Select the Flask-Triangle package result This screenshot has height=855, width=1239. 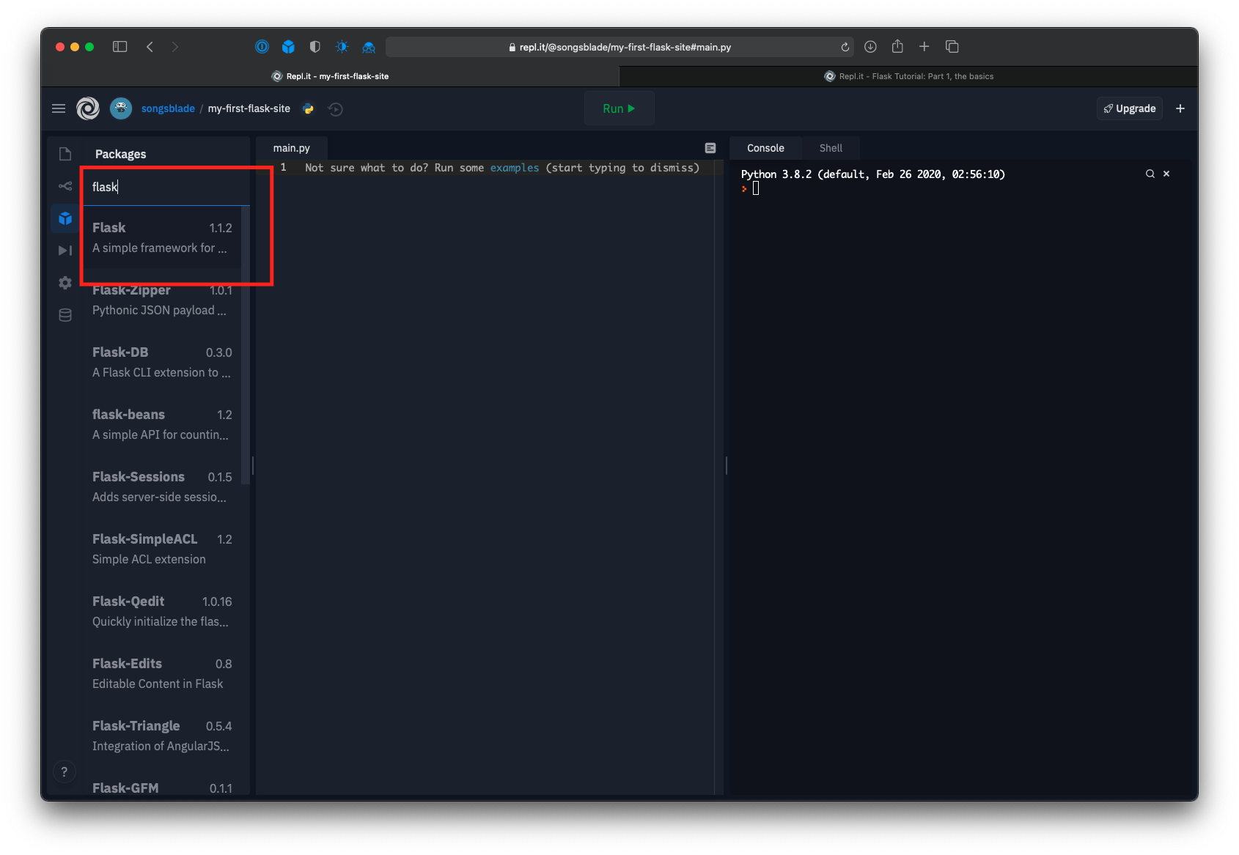[x=162, y=736]
